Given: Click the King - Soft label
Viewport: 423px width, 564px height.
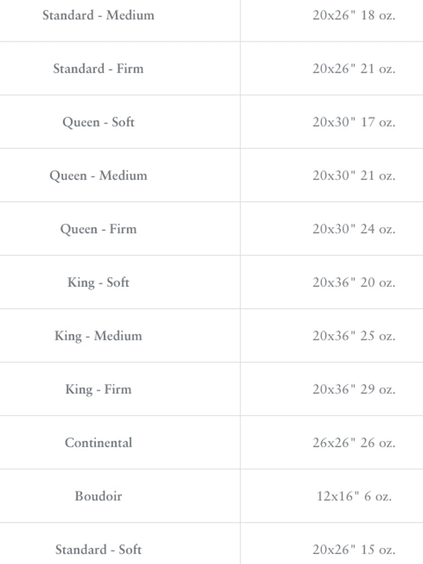Looking at the screenshot, I should tap(98, 282).
